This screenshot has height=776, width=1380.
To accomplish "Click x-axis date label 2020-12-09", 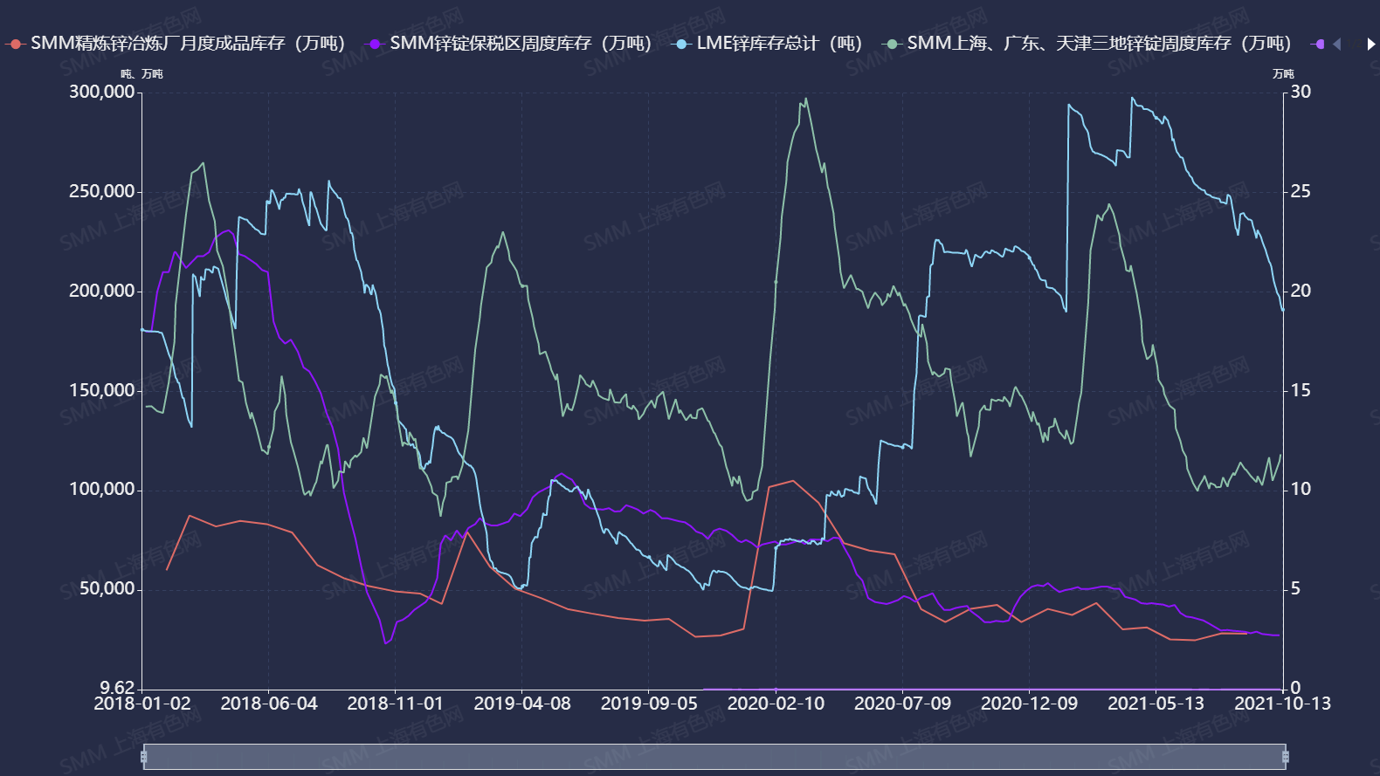I will tap(1029, 704).
